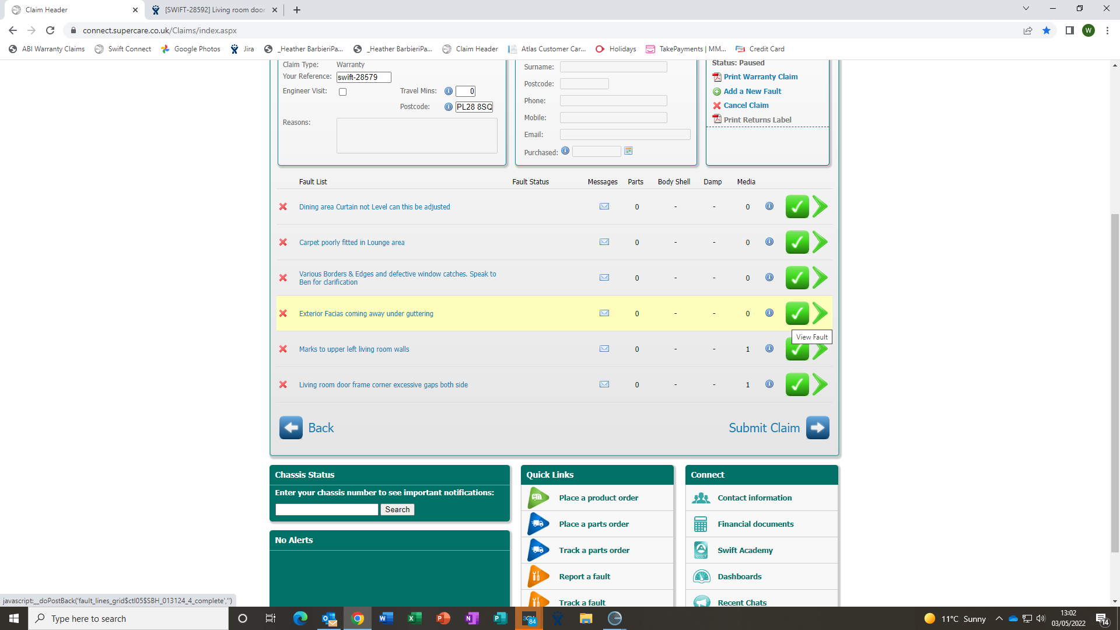Click info icon for Marks to upper left fault
Viewport: 1120px width, 630px height.
(769, 348)
